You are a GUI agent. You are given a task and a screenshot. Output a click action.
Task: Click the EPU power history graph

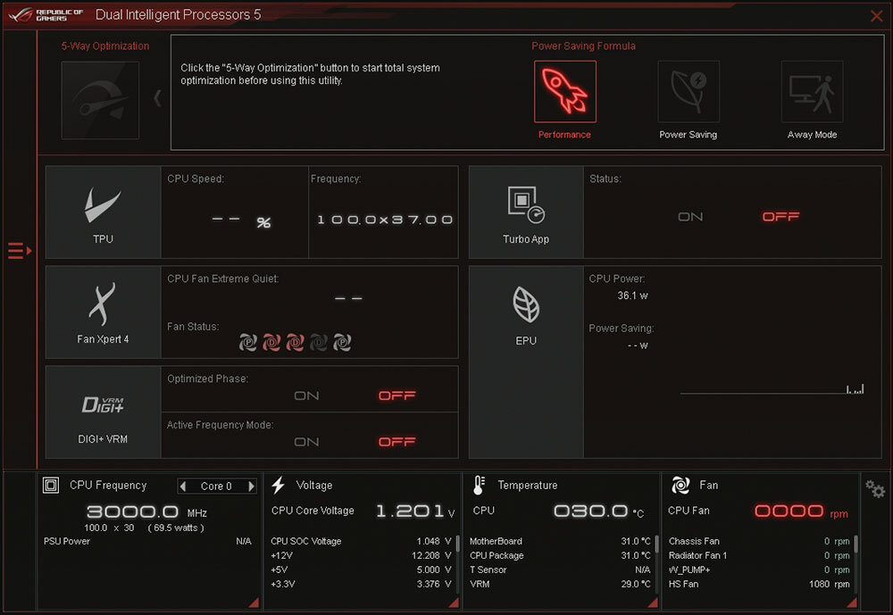click(772, 389)
